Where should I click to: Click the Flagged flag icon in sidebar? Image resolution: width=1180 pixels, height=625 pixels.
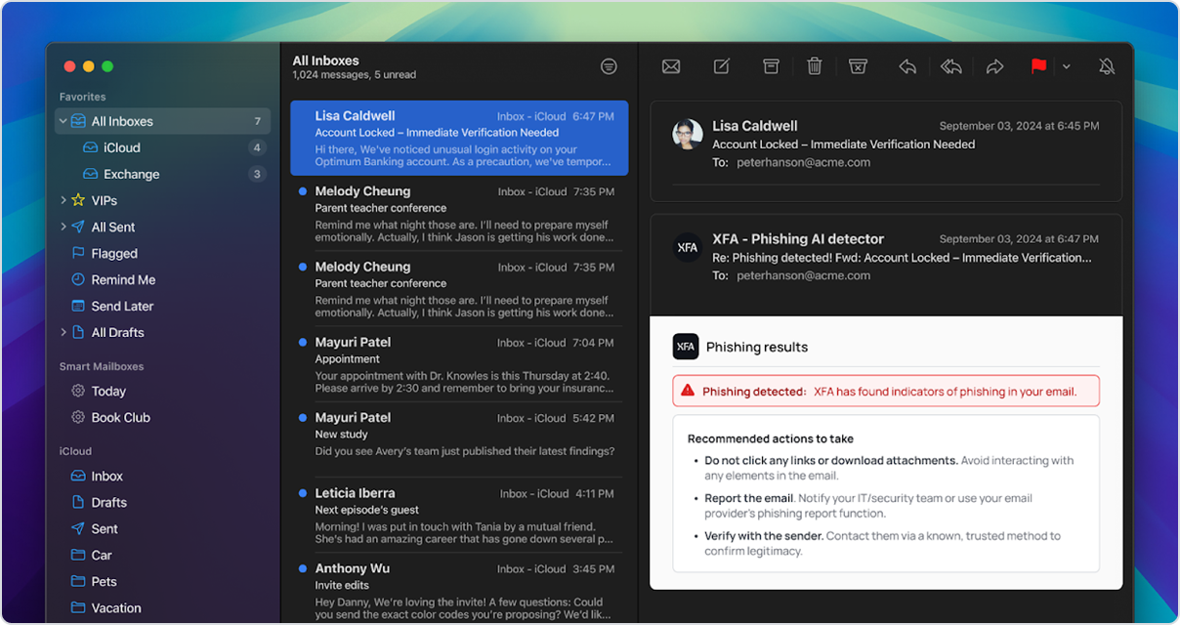click(x=78, y=253)
